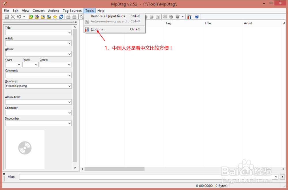This screenshot has width=288, height=190.
Task: Open the Edit menu
Action: pyautogui.click(x=16, y=11)
